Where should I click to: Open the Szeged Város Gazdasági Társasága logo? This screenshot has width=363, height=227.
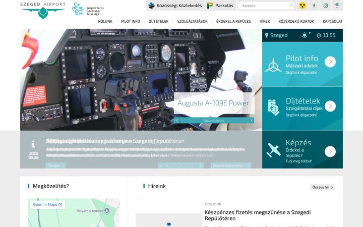click(x=88, y=9)
